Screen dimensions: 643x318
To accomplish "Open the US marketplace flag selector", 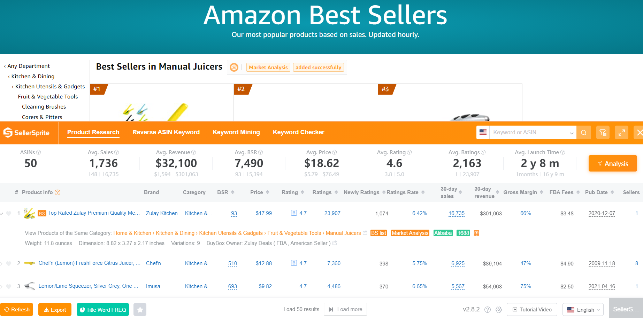I will pyautogui.click(x=483, y=133).
